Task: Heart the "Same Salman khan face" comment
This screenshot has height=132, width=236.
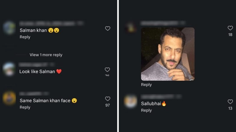Action: (x=107, y=99)
